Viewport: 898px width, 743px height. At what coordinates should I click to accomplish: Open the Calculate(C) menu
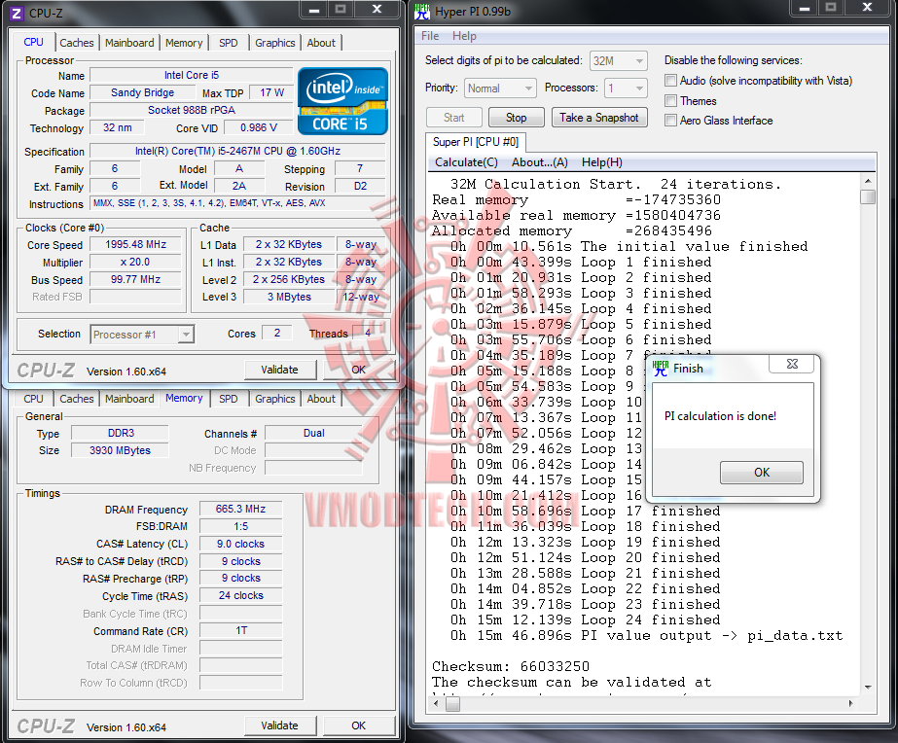(466, 162)
